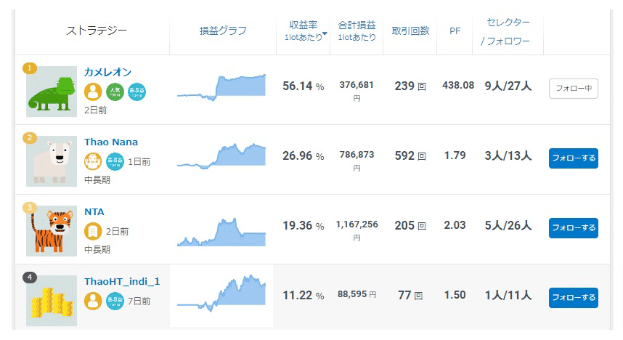Toggle the フォロー中 button for カメレオン
623x340 pixels.
pyautogui.click(x=574, y=89)
